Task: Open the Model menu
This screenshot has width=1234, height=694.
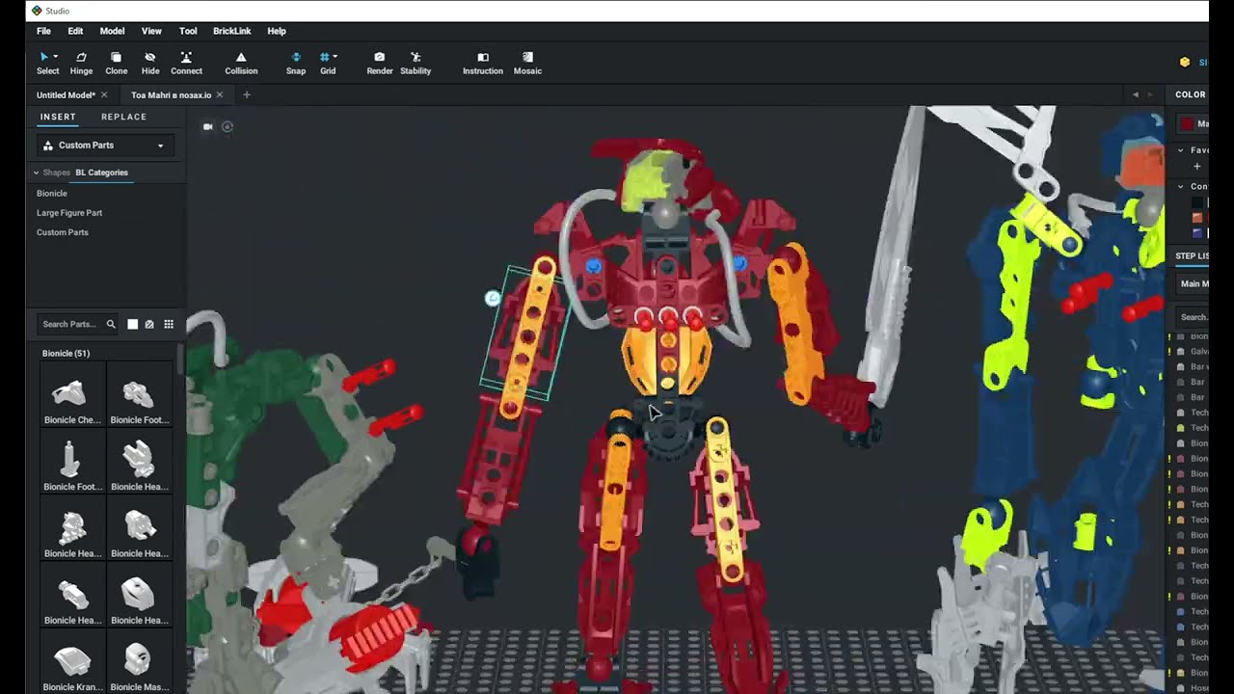Action: point(112,31)
